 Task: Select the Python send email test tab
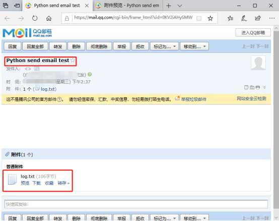click(57, 6)
